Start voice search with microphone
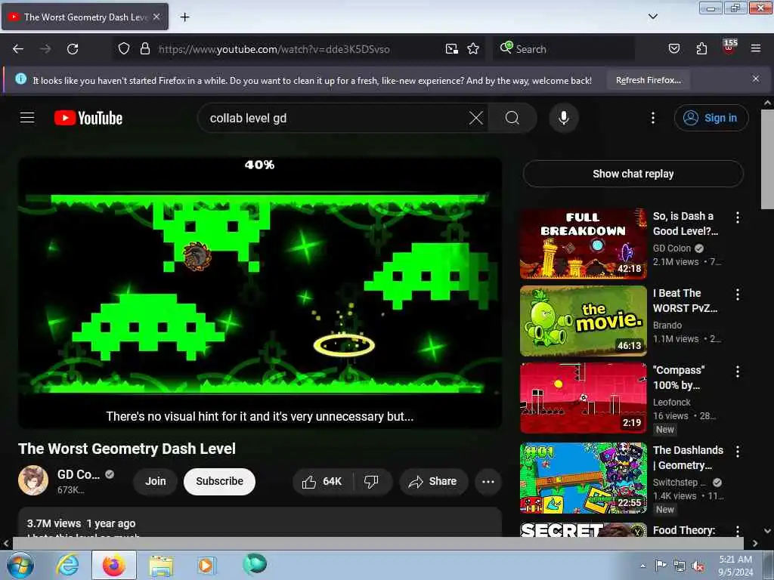The width and height of the screenshot is (774, 580). 564,118
